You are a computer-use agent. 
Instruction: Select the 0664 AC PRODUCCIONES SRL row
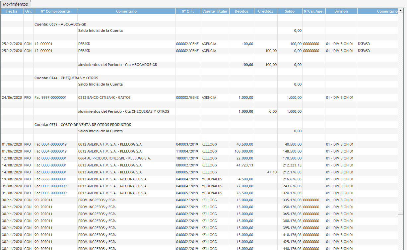(x=114, y=158)
